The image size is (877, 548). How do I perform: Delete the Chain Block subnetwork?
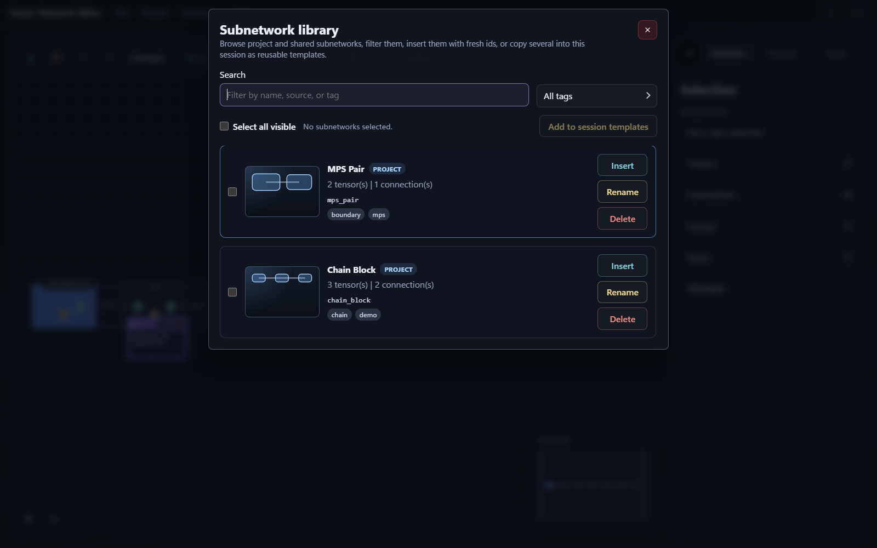coord(622,319)
